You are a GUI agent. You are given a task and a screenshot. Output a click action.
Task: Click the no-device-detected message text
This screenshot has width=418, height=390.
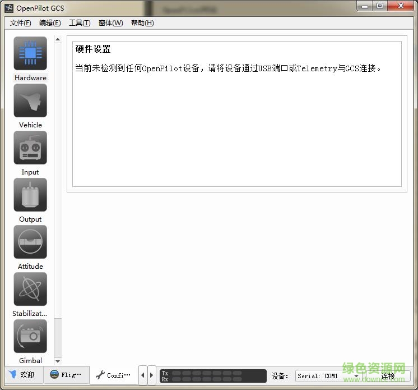coord(228,68)
